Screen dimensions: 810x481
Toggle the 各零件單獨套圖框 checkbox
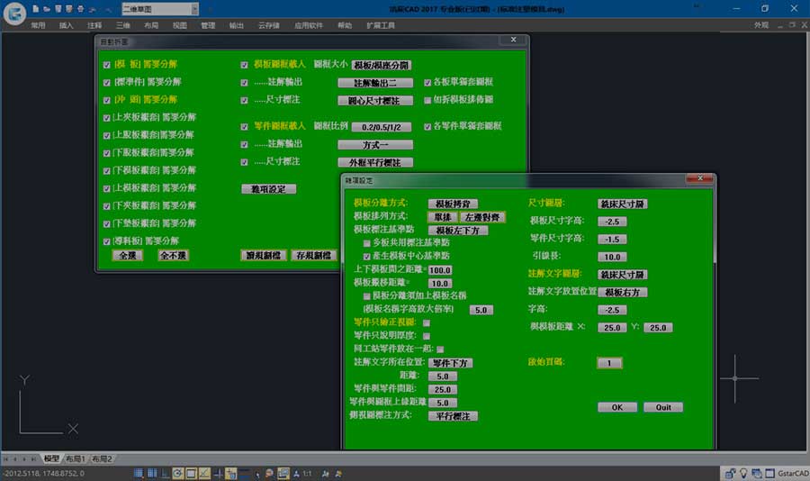pos(427,126)
